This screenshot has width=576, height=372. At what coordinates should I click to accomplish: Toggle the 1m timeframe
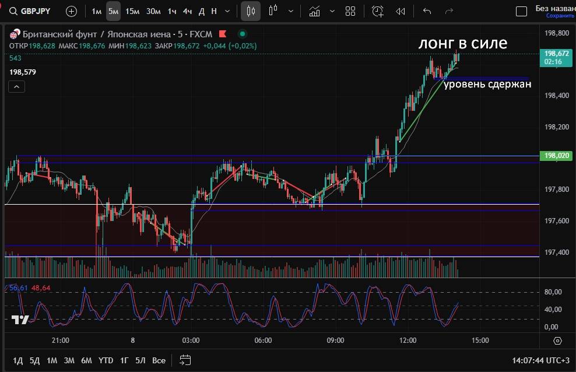pos(97,11)
